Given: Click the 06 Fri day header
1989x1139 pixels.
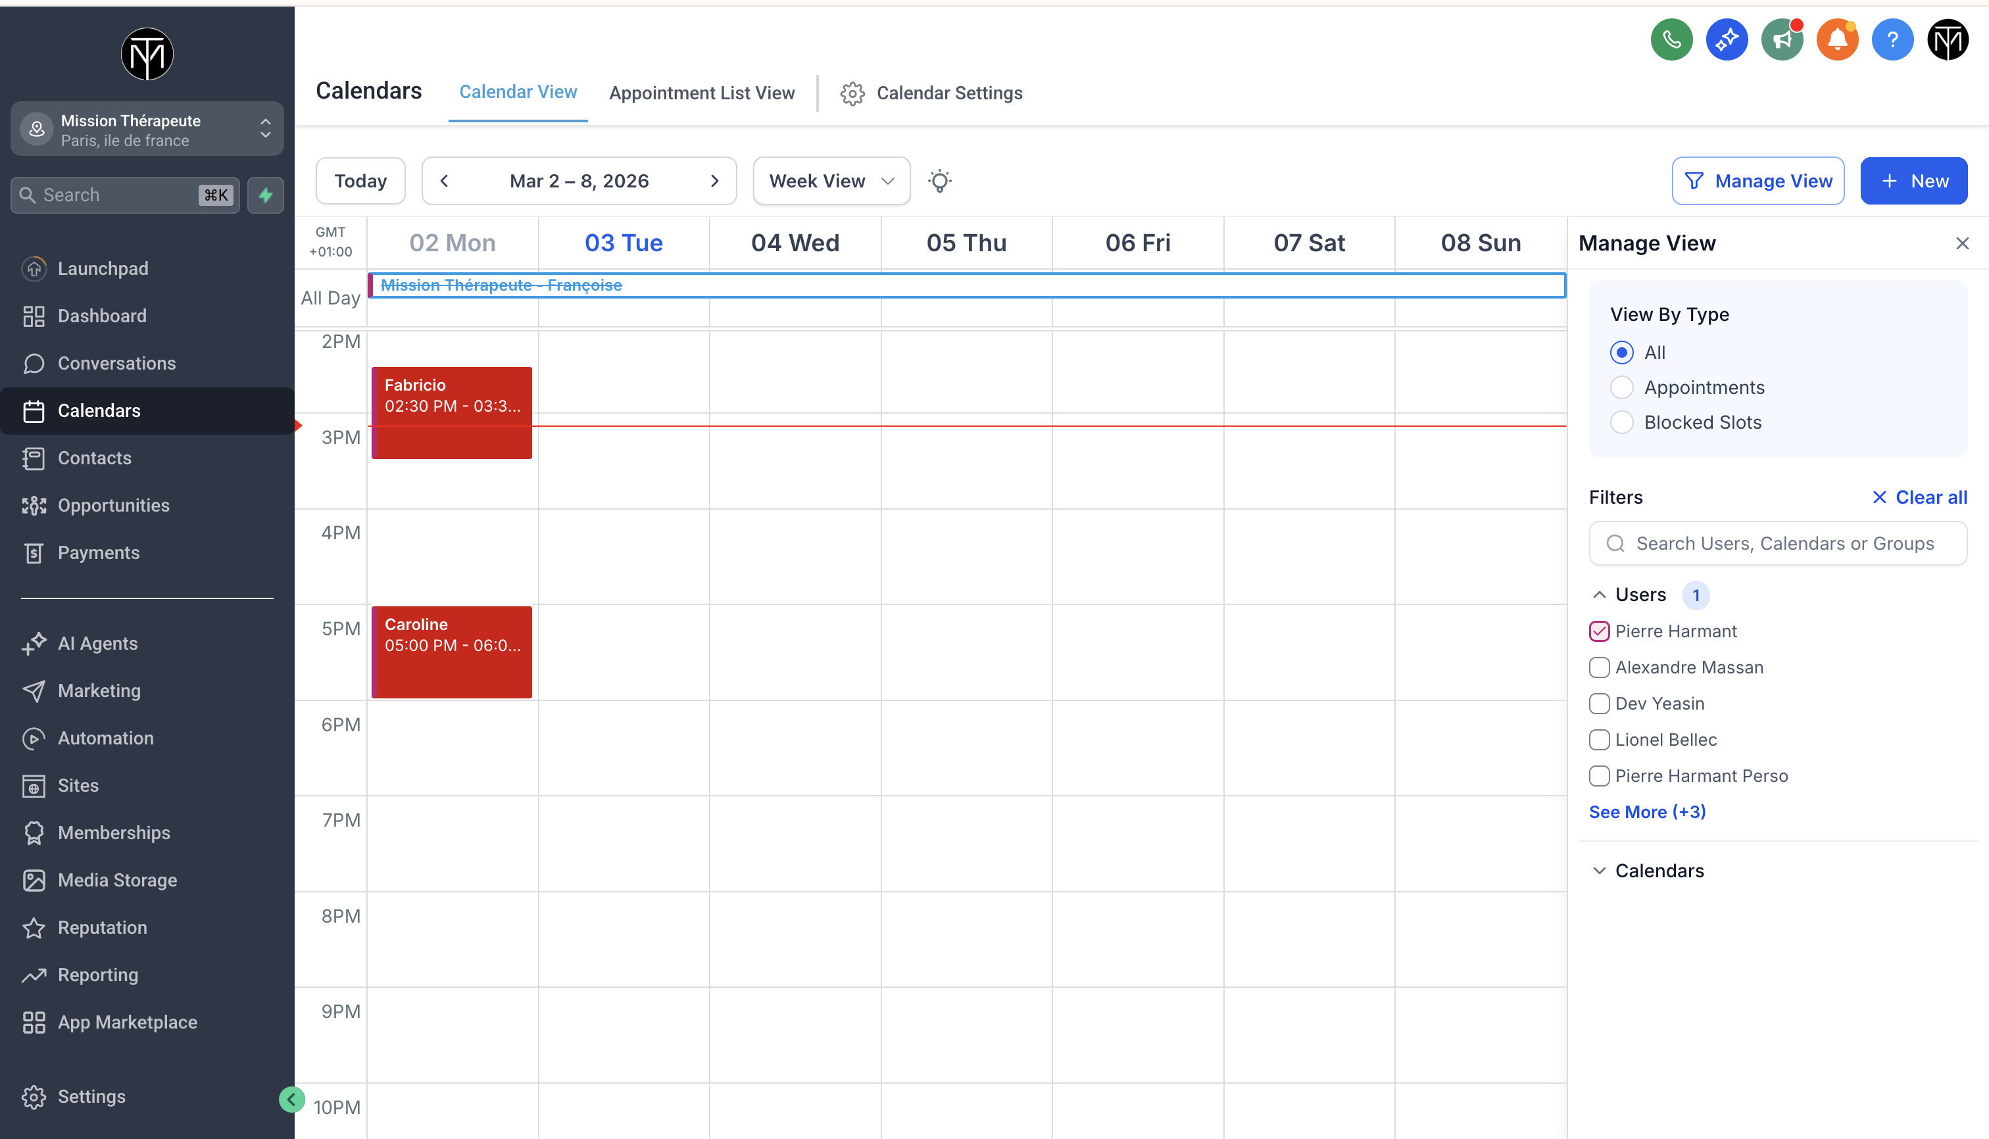Looking at the screenshot, I should point(1138,243).
